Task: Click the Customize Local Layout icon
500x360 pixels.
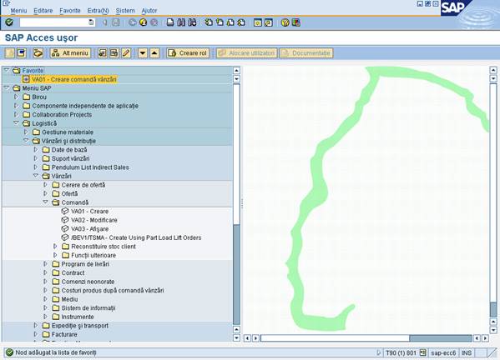Action: tap(296, 22)
